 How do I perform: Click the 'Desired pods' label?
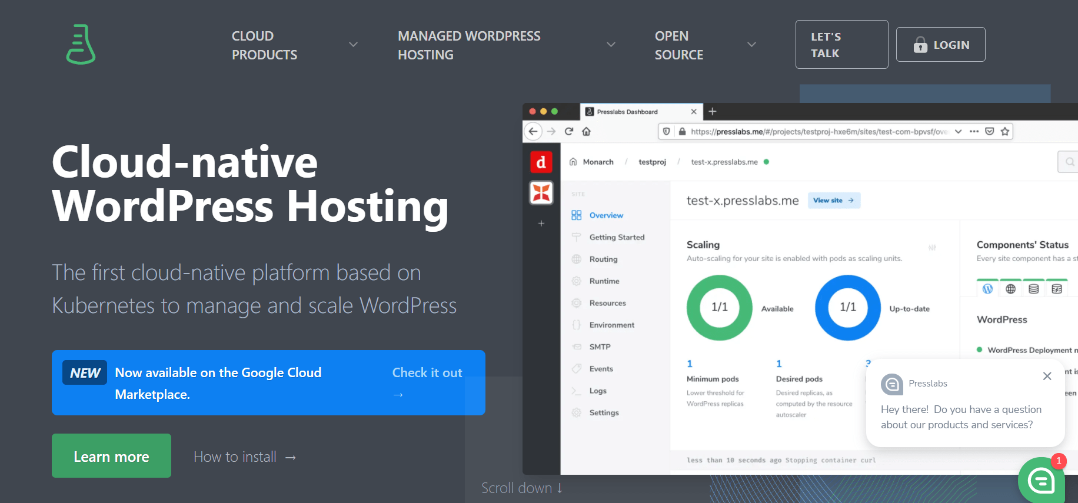coord(799,379)
